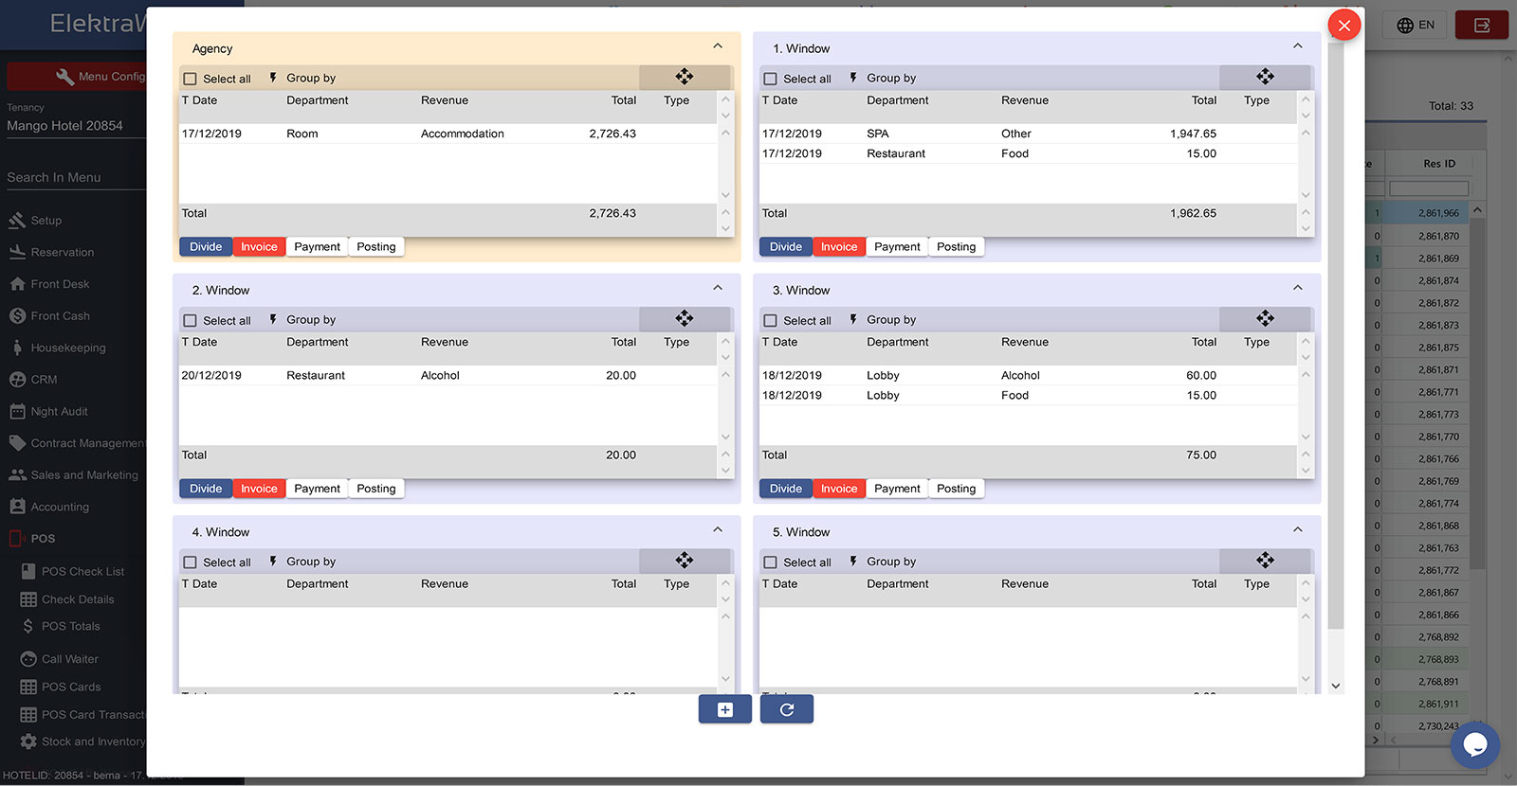
Task: Check Select all in 4. Window
Action: pyautogui.click(x=190, y=563)
